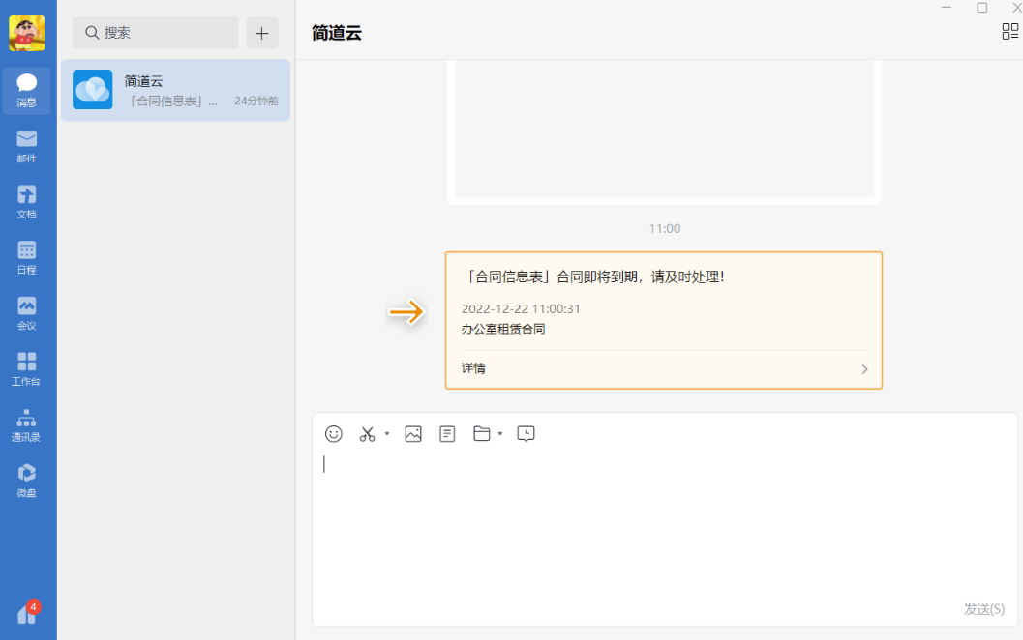Open the chat info panel icon at top right
This screenshot has height=640, width=1023.
point(1010,31)
